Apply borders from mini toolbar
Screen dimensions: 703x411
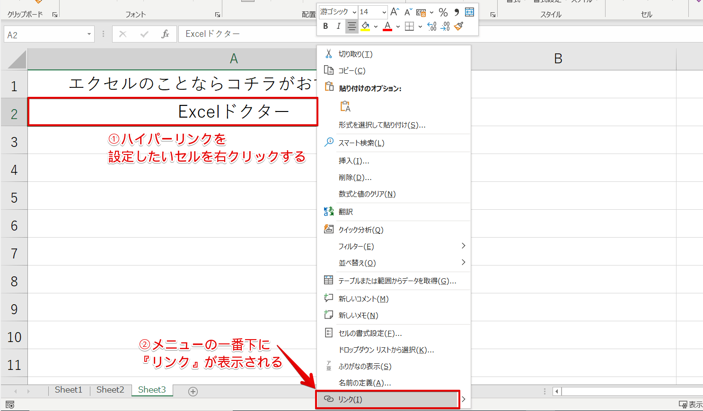tap(409, 26)
